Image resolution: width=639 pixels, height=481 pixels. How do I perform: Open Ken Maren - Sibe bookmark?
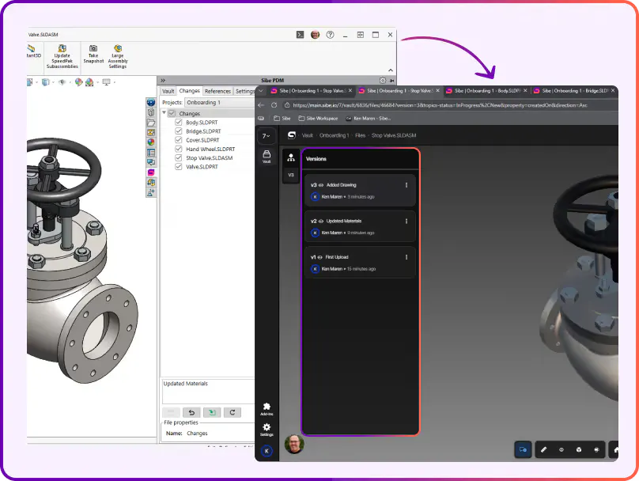(x=369, y=118)
